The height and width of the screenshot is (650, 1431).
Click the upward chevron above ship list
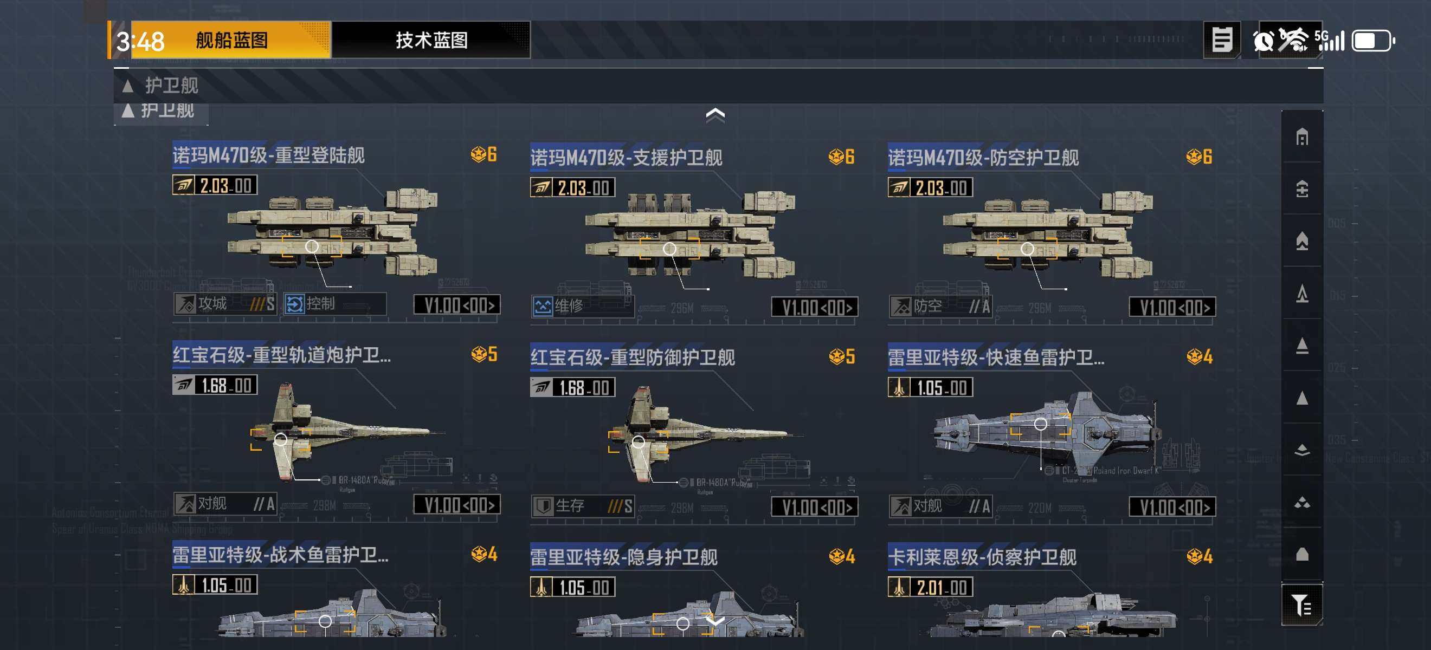point(715,115)
